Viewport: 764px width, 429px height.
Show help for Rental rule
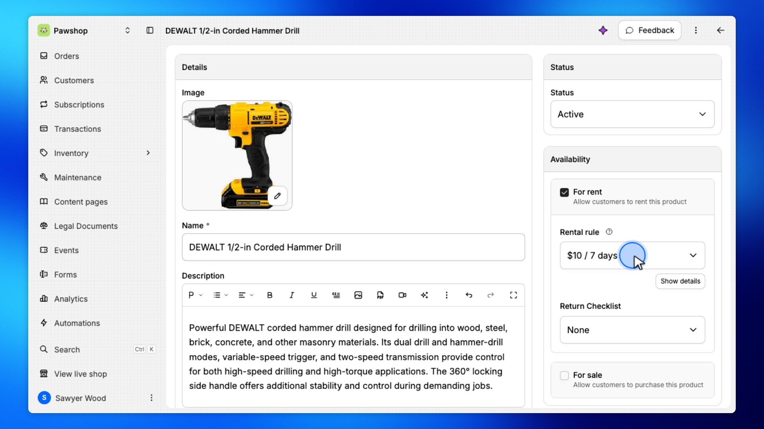[609, 232]
